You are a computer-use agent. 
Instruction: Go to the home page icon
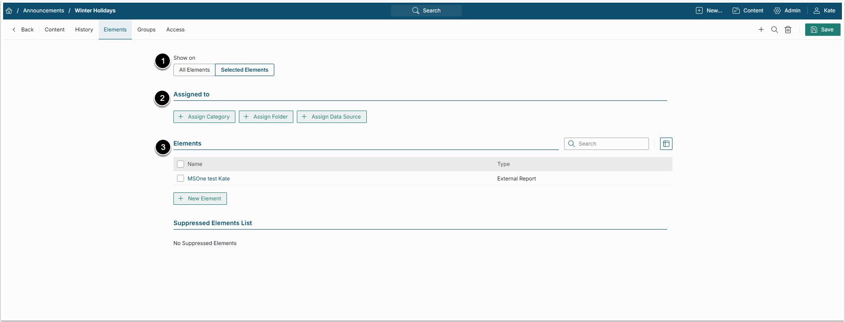coord(9,11)
